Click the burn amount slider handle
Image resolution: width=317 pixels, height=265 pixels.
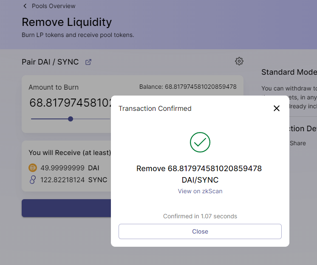71,119
